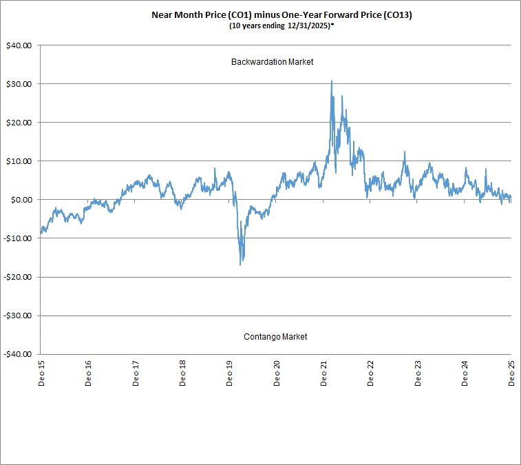Select the Dec-15 x-axis label
The height and width of the screenshot is (465, 521).
[x=41, y=373]
